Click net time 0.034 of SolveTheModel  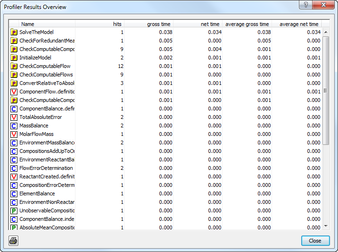tap(214, 32)
